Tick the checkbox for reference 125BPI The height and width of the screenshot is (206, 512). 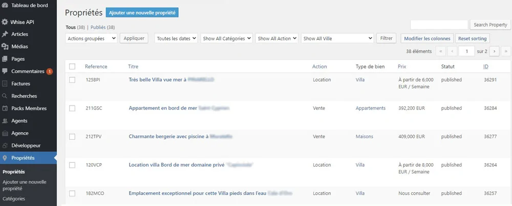click(72, 80)
